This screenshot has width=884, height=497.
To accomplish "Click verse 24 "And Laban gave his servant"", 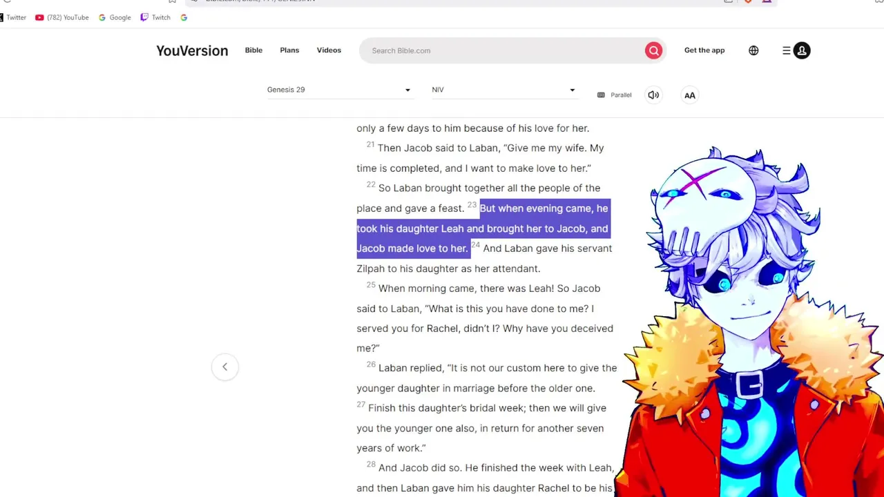I will (x=548, y=248).
